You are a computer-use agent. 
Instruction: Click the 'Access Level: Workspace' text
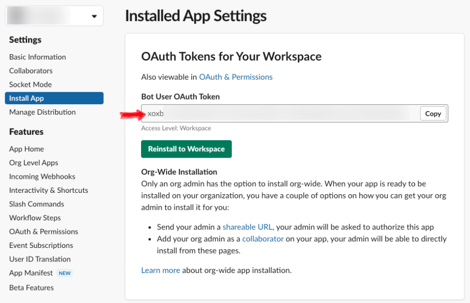(x=176, y=128)
